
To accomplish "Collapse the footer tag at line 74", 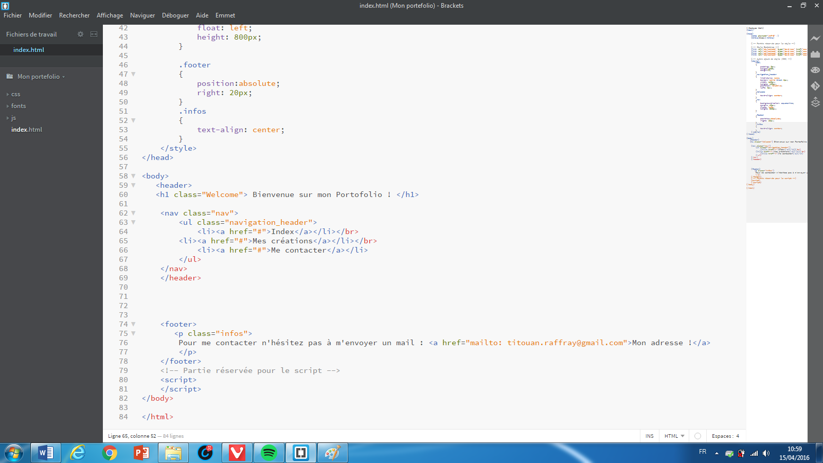I will 133,324.
